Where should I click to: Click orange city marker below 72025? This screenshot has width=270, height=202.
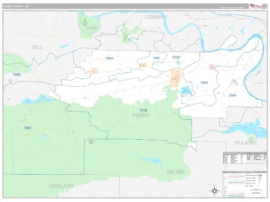tap(94, 71)
